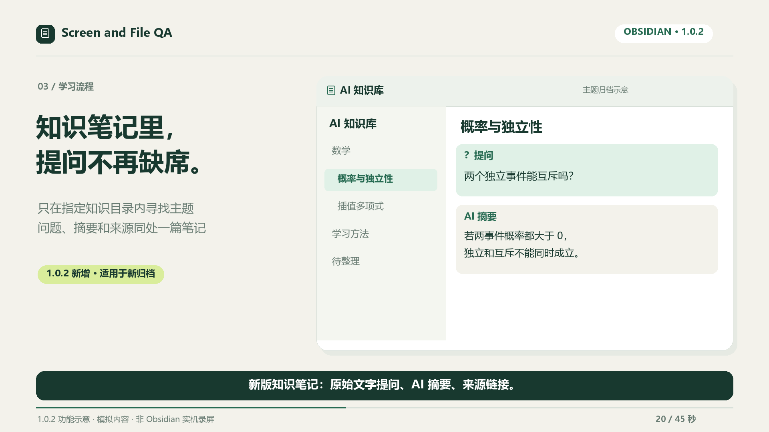The image size is (769, 432).
Task: Click the AI 知识库 window title text
Action: (362, 90)
